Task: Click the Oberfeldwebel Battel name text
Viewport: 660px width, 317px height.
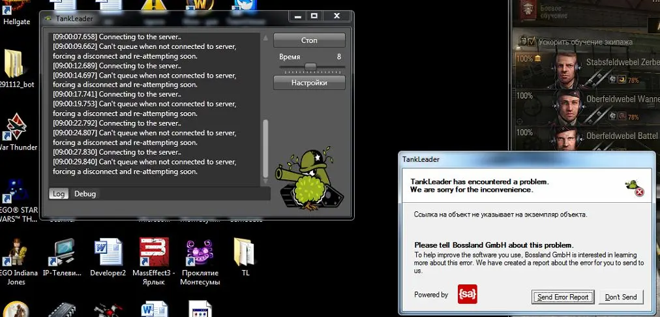Action: (622, 136)
